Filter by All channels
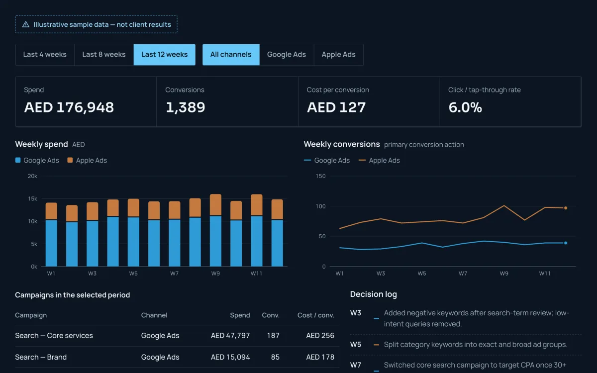The image size is (597, 373). [231, 55]
